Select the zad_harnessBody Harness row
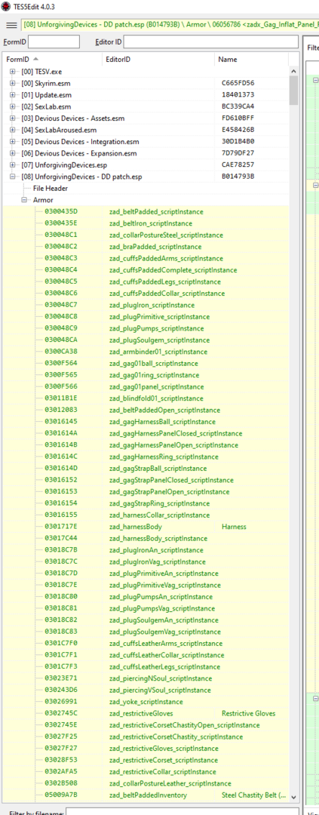Screen dimensions: 319x815 coord(146,527)
